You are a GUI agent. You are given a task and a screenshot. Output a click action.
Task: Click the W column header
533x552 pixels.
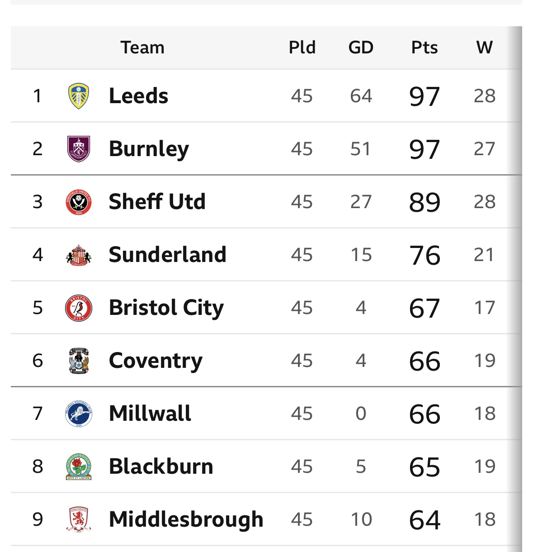point(484,48)
